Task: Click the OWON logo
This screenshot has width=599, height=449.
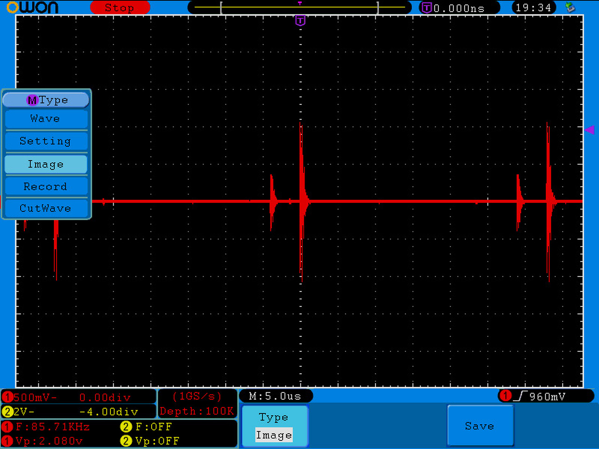Action: [x=32, y=7]
